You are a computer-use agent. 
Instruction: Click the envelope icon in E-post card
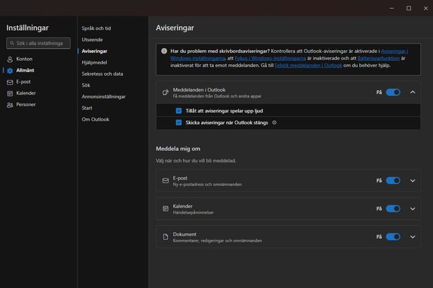165,181
